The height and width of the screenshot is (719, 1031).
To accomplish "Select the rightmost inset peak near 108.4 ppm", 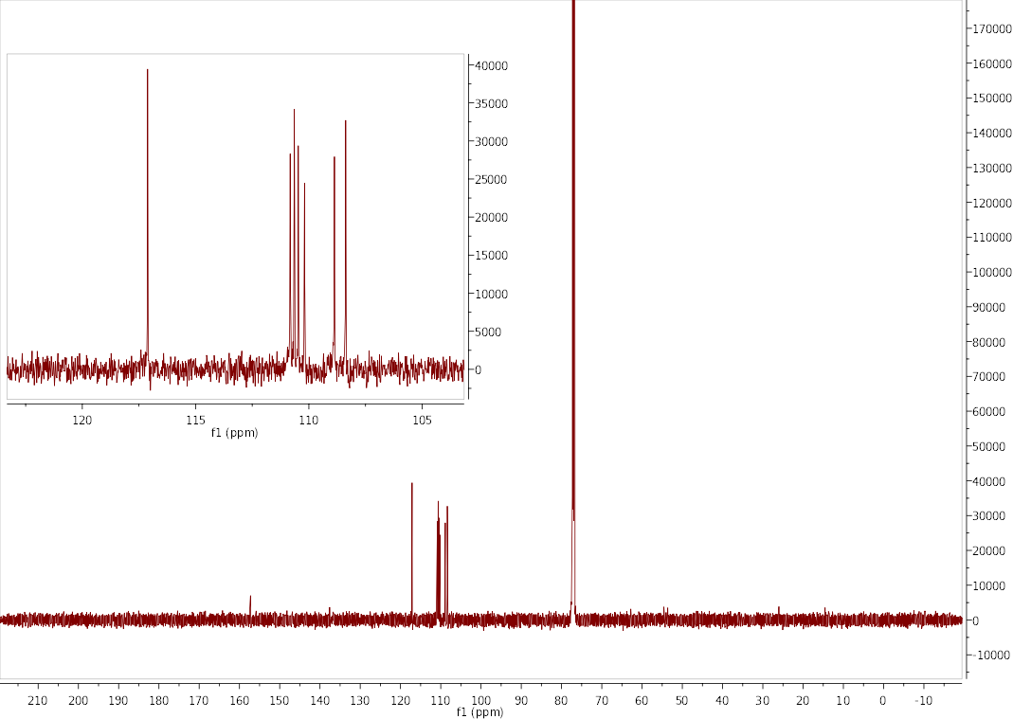I will coord(346,237).
